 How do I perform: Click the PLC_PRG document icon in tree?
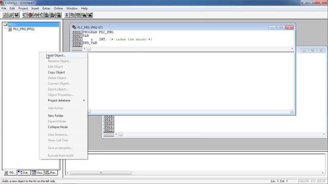(10, 29)
